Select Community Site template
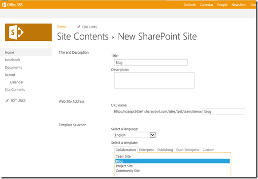The width and height of the screenshot is (258, 179). 128,171
